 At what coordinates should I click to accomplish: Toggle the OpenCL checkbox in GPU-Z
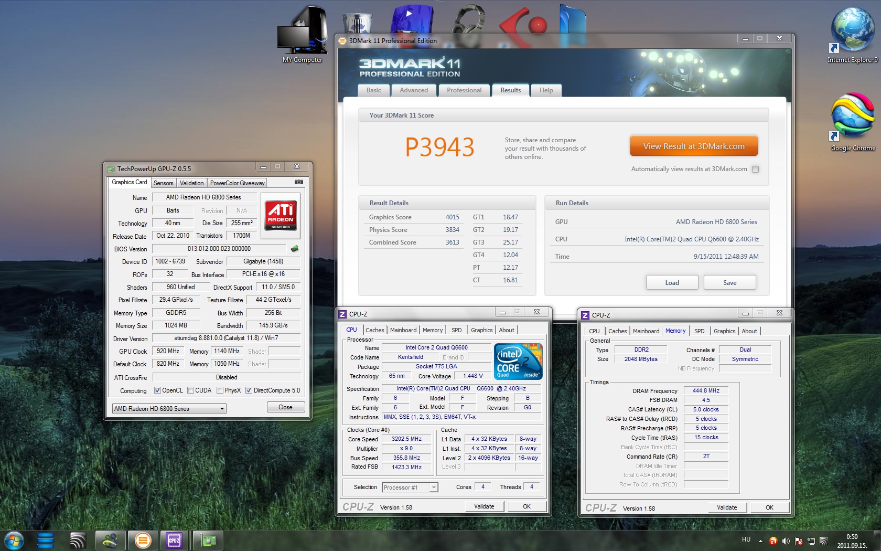click(x=157, y=390)
